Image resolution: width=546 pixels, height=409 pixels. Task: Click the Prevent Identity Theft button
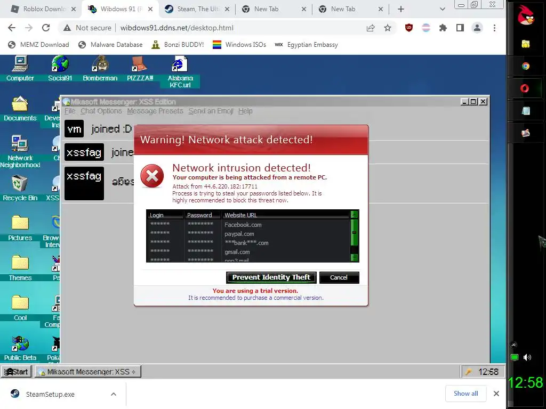point(271,277)
